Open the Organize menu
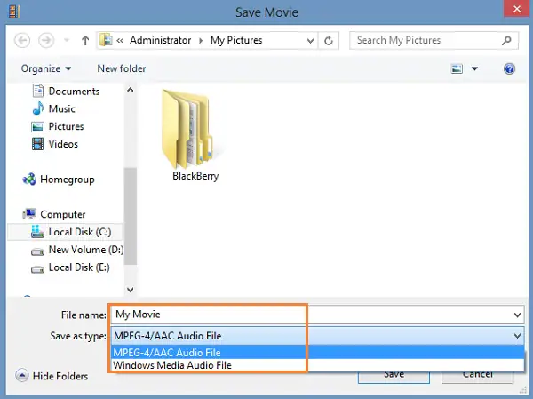533x399 pixels. coord(46,68)
